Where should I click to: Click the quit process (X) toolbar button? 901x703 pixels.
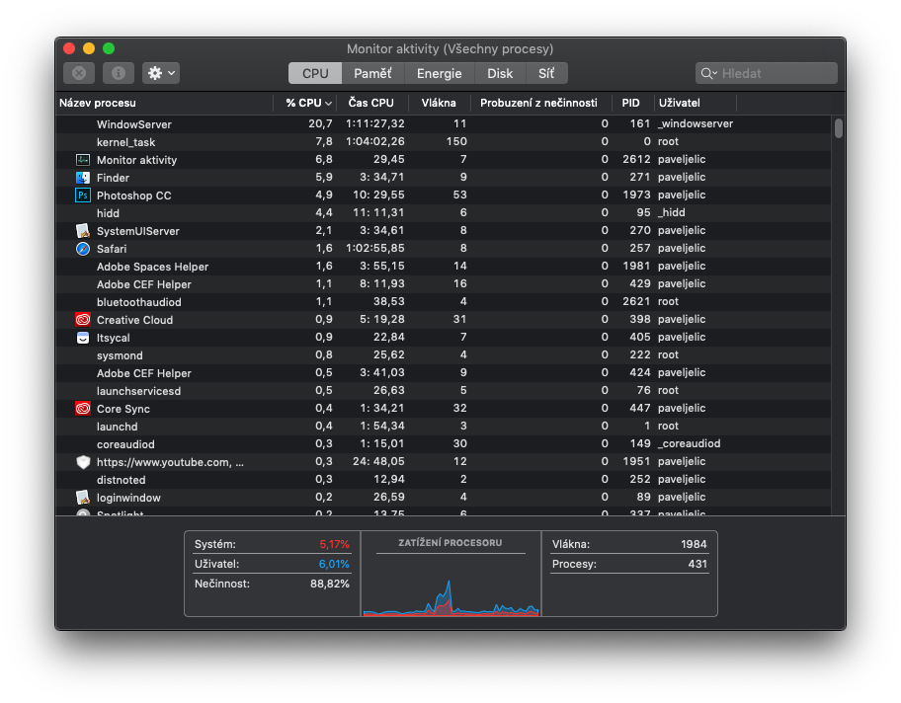pyautogui.click(x=79, y=73)
